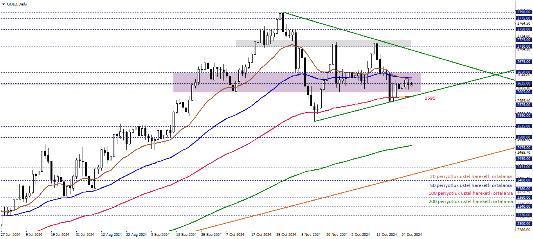Click the 27 Jun 2024 date label
533x239 pixels.
tap(11, 235)
